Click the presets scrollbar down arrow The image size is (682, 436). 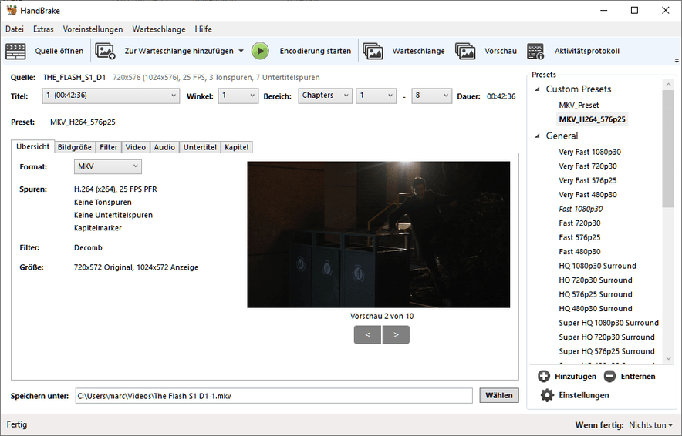(x=669, y=359)
